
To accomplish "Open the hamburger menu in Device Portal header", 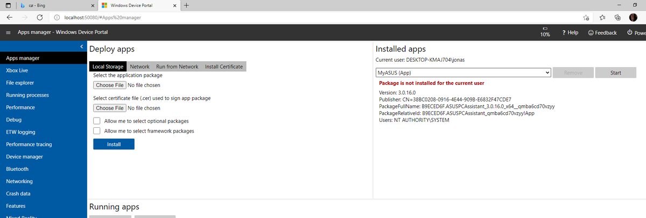I will point(8,33).
